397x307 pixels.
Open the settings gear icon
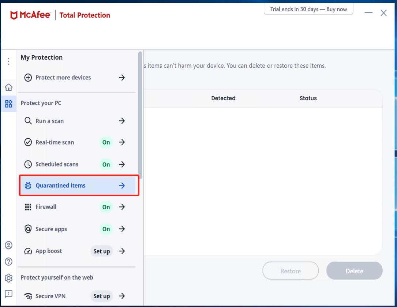9,278
